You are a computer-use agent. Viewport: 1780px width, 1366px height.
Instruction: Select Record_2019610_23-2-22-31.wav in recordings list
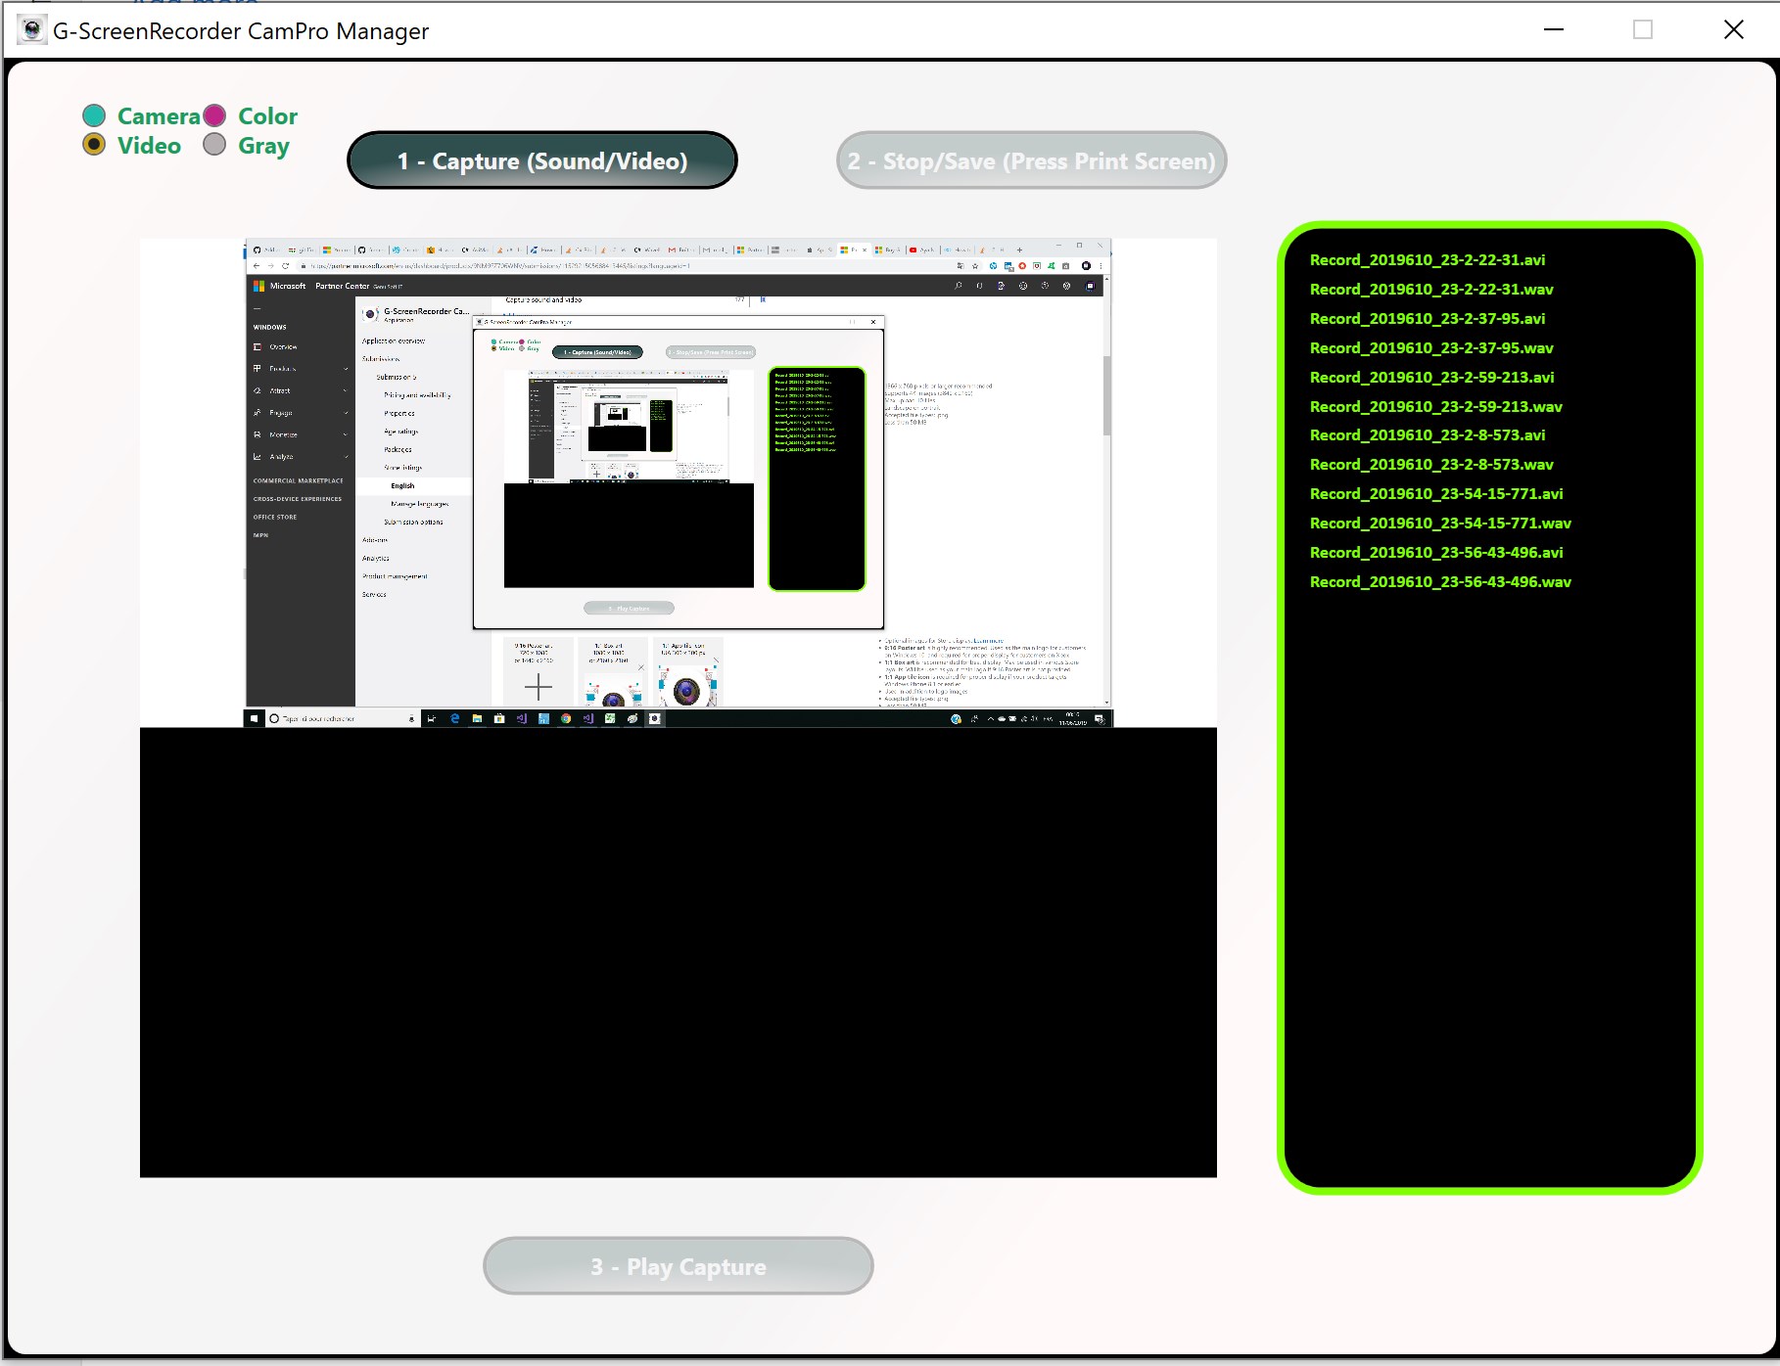[x=1430, y=289]
